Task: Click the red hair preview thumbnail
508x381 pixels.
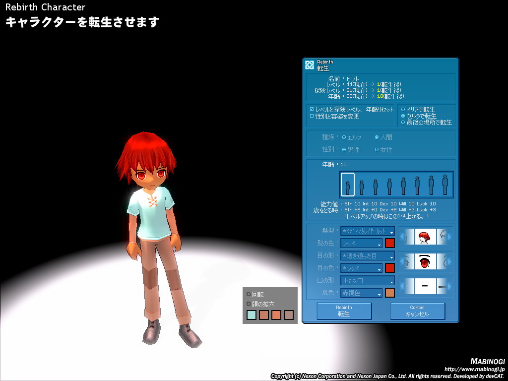Action: (425, 237)
